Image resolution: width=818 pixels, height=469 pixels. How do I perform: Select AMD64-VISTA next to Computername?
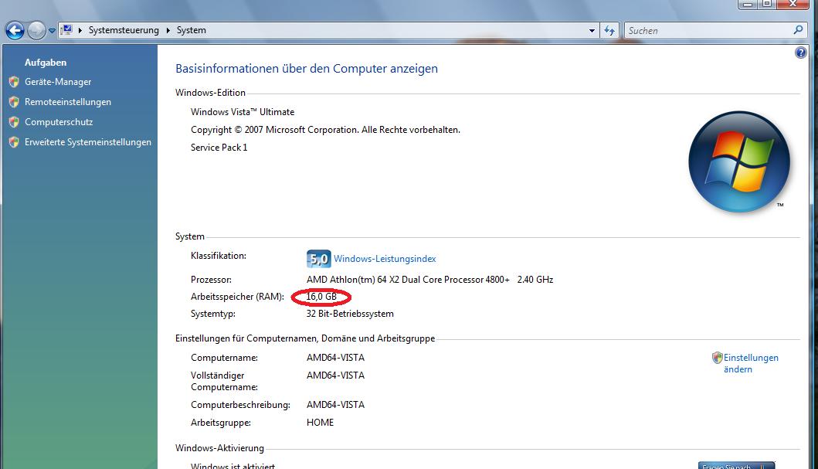[x=335, y=358]
